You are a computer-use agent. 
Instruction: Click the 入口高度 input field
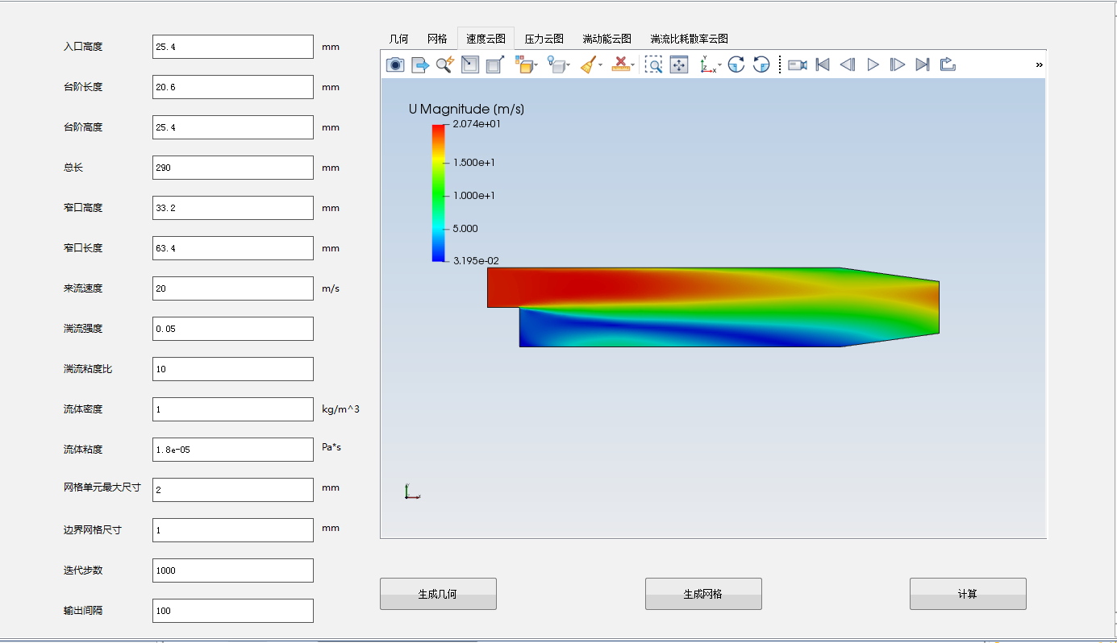click(x=233, y=47)
